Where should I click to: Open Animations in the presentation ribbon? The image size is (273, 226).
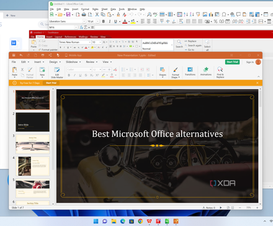pyautogui.click(x=206, y=71)
